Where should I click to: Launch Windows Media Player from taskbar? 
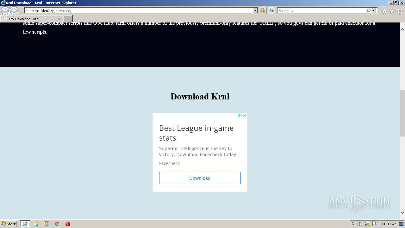pyautogui.click(x=47, y=224)
